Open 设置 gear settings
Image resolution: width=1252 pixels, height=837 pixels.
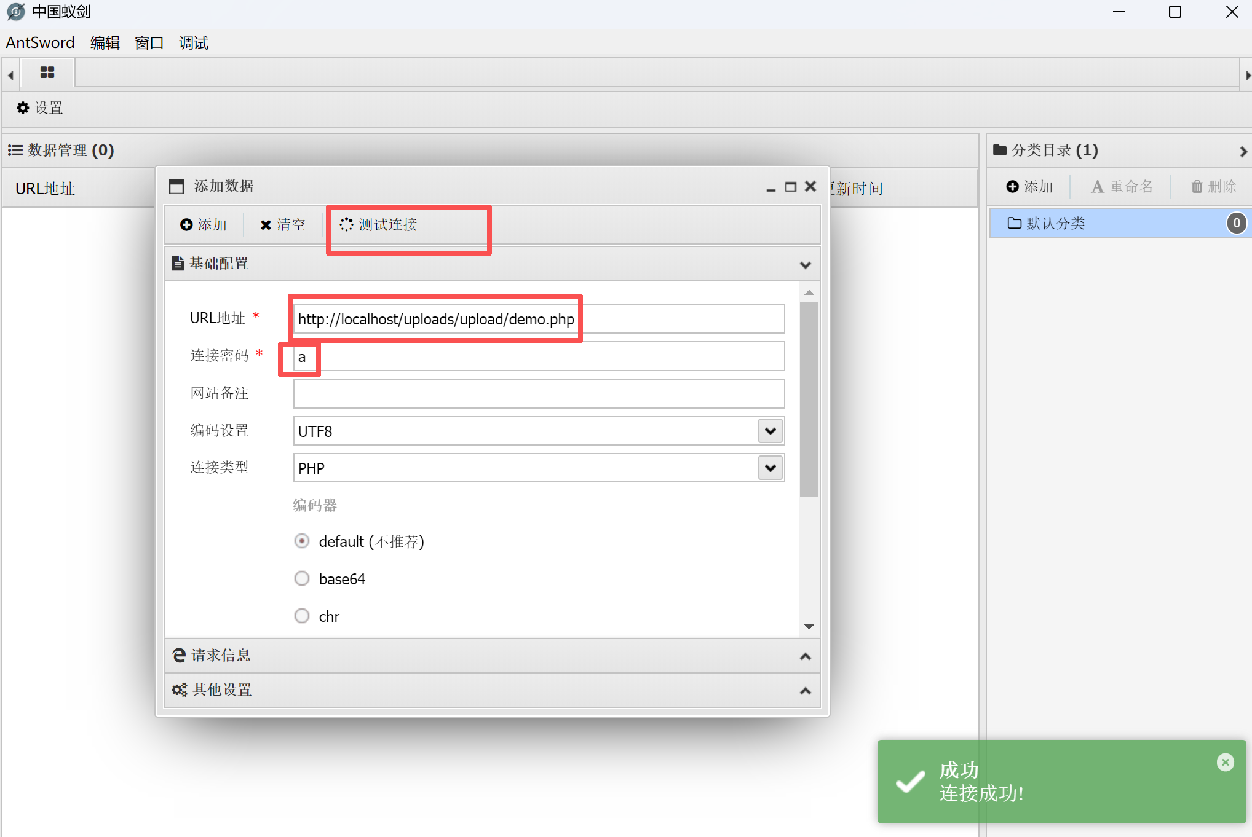(x=40, y=108)
